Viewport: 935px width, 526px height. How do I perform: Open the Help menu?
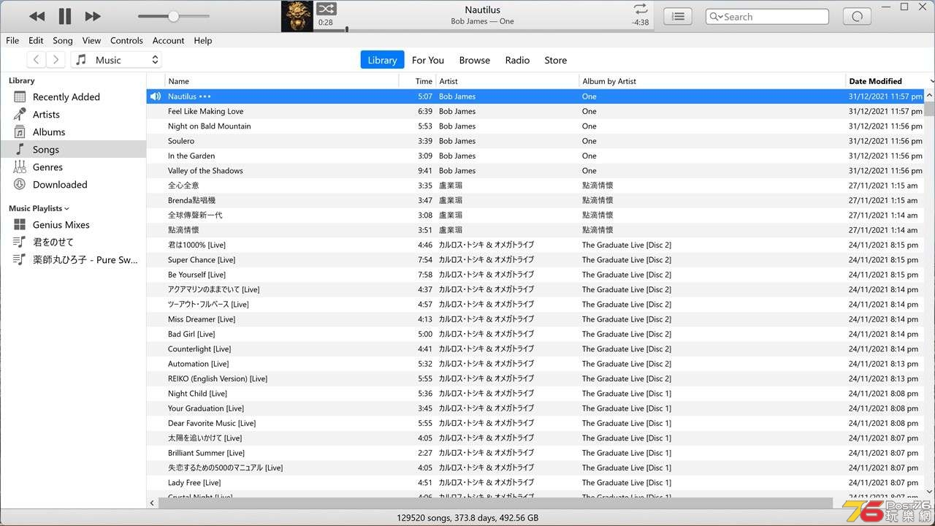point(203,40)
